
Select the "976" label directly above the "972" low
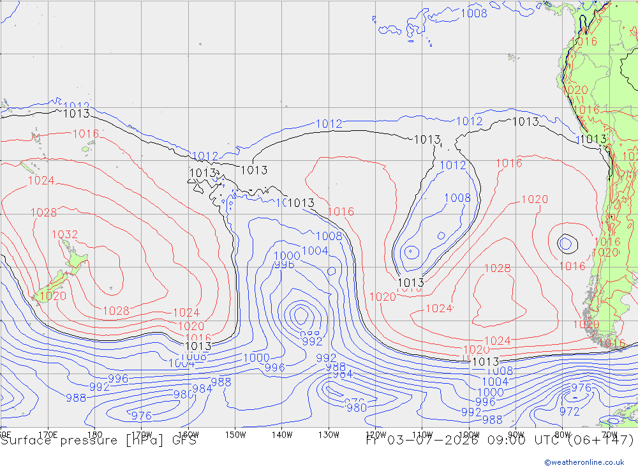581,388
